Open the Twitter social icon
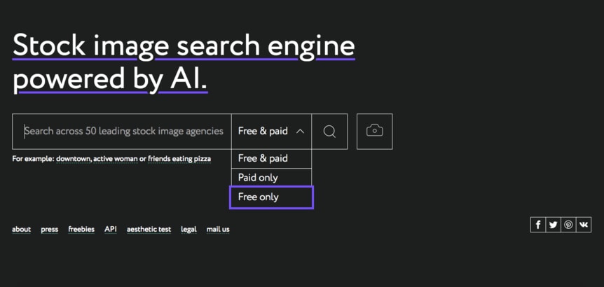The width and height of the screenshot is (604, 287). pyautogui.click(x=553, y=225)
